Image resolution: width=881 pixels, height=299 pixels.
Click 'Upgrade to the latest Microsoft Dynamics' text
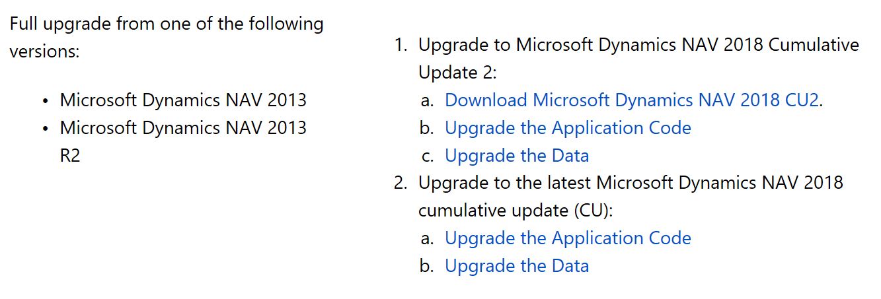click(631, 183)
